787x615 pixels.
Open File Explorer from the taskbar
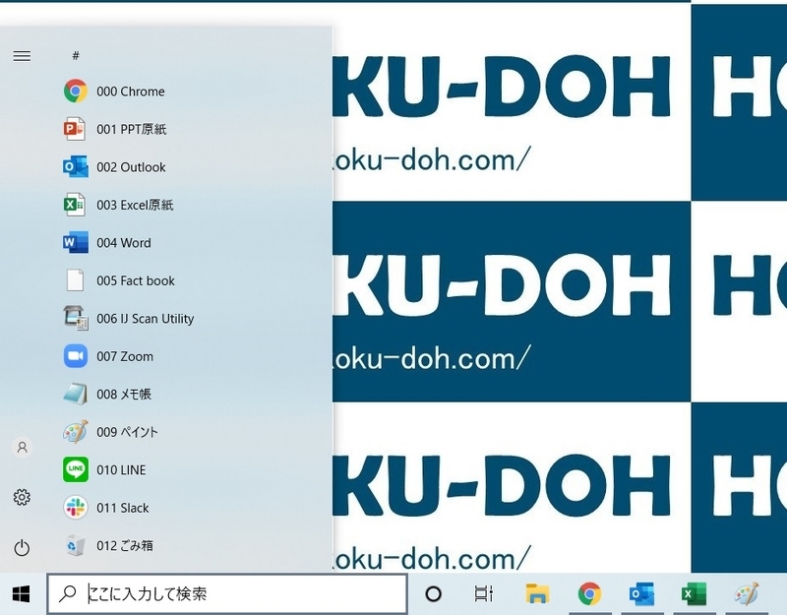coord(537,594)
